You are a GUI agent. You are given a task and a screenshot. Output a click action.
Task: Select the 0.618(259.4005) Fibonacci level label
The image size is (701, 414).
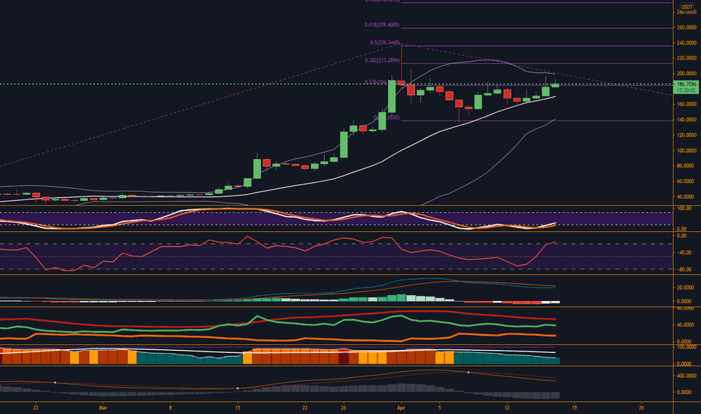[382, 25]
